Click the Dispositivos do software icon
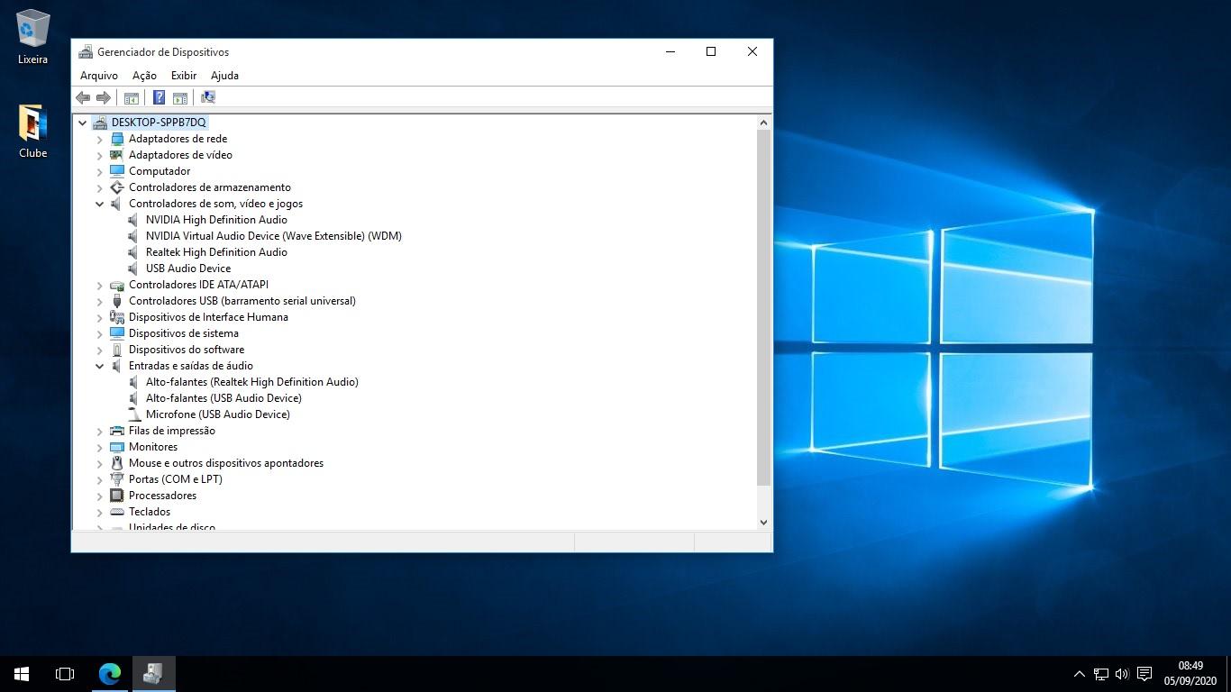This screenshot has height=692, width=1231. pos(117,350)
